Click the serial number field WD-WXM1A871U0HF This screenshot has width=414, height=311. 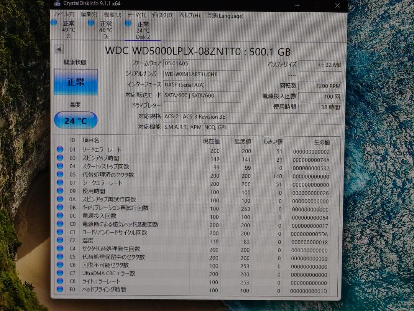click(x=202, y=74)
